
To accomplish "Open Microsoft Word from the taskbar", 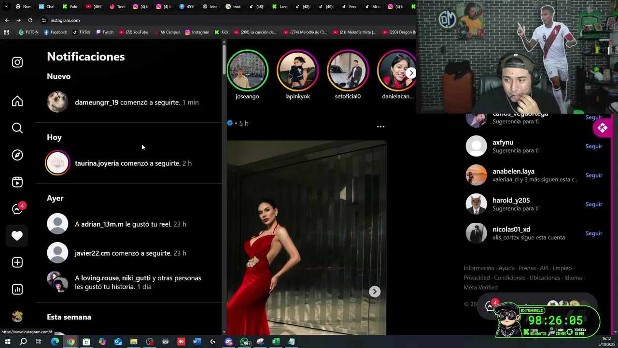I will coord(197,342).
